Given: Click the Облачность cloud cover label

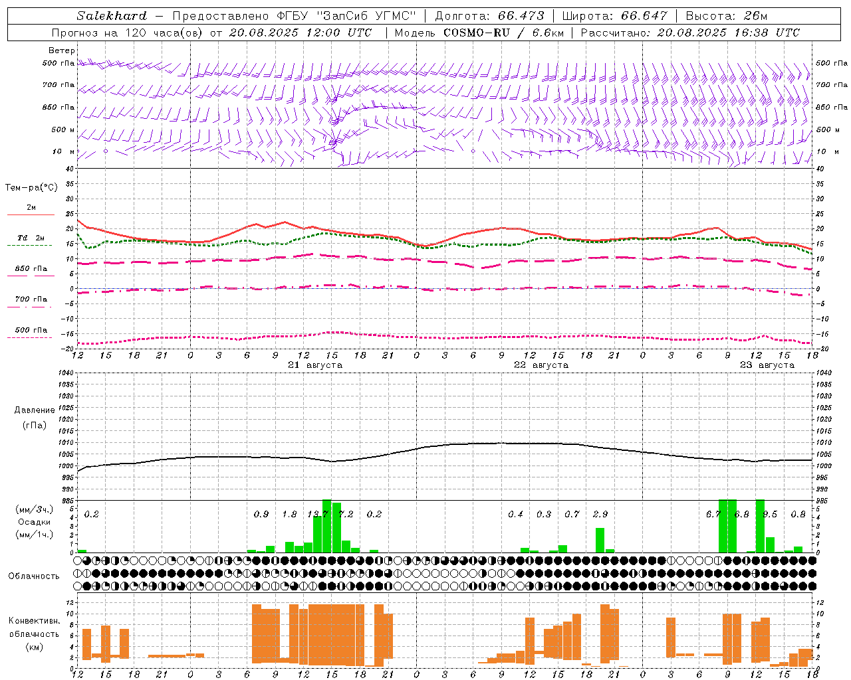Looking at the screenshot, I should pyautogui.click(x=34, y=576).
